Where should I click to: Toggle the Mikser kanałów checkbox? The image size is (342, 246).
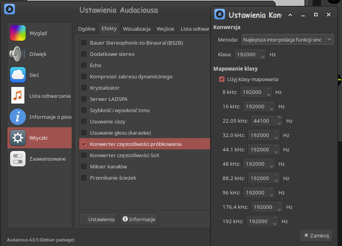84,166
